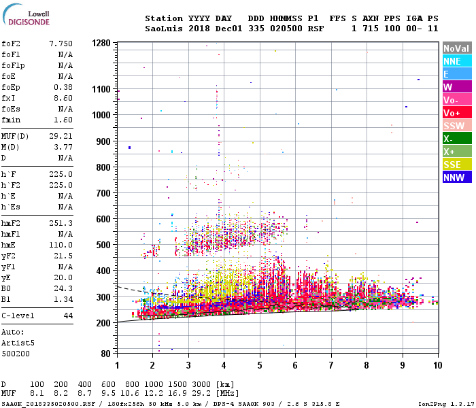
Task: Select the NNE legend swatch
Action: click(x=457, y=61)
